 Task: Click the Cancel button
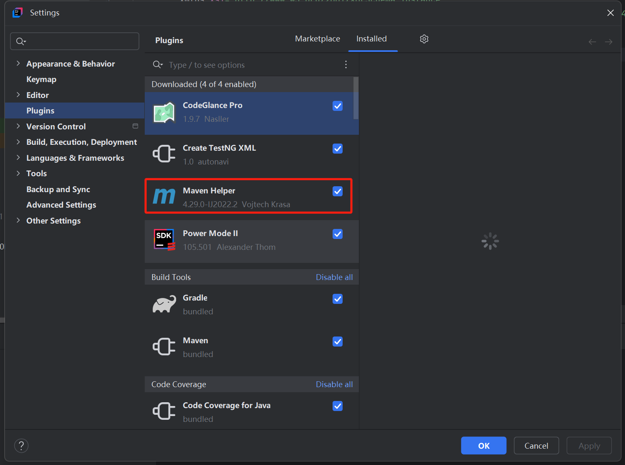pos(536,446)
